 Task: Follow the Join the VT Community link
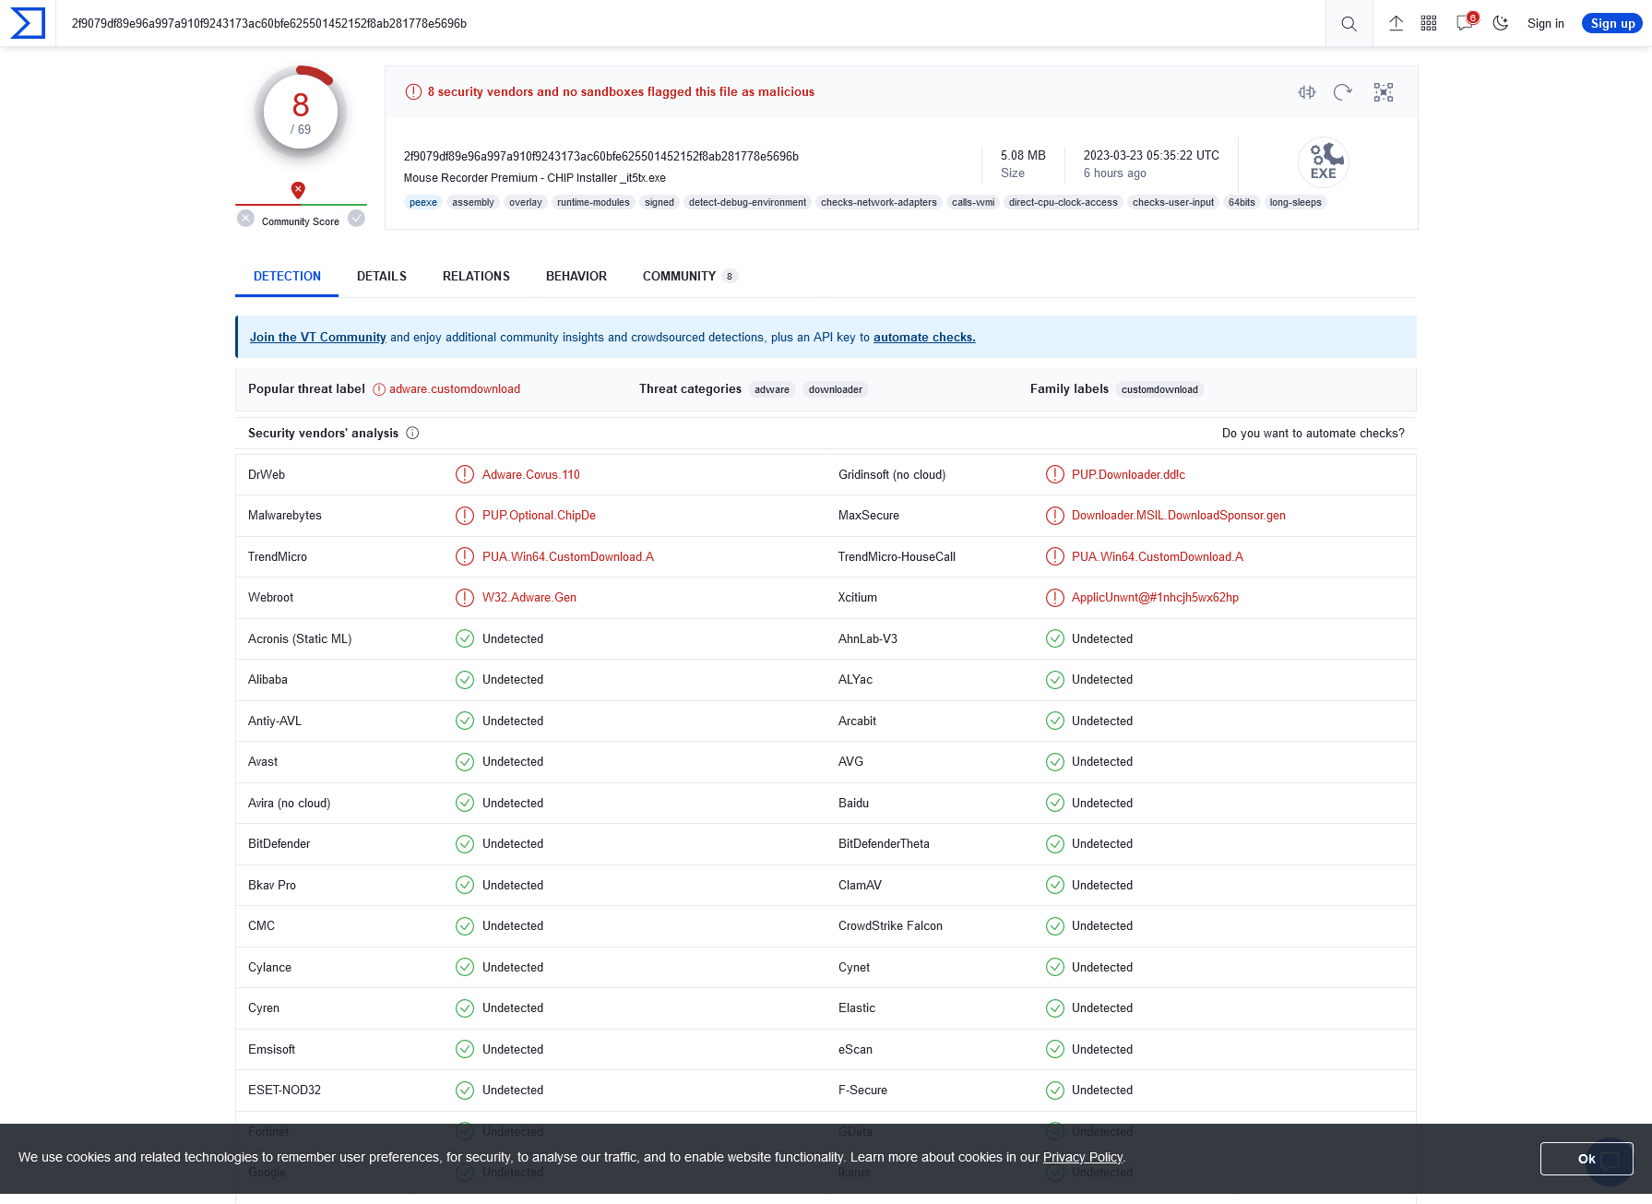pyautogui.click(x=318, y=338)
